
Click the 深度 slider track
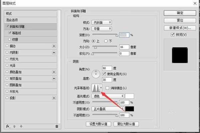tap(105, 34)
